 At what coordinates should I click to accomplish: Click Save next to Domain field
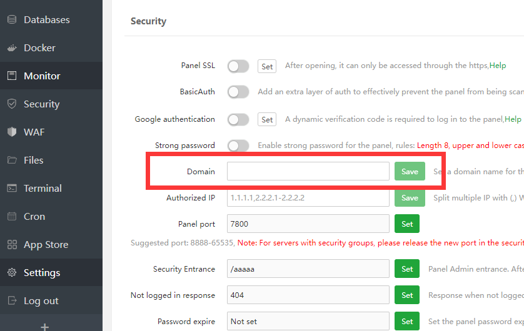pos(410,171)
